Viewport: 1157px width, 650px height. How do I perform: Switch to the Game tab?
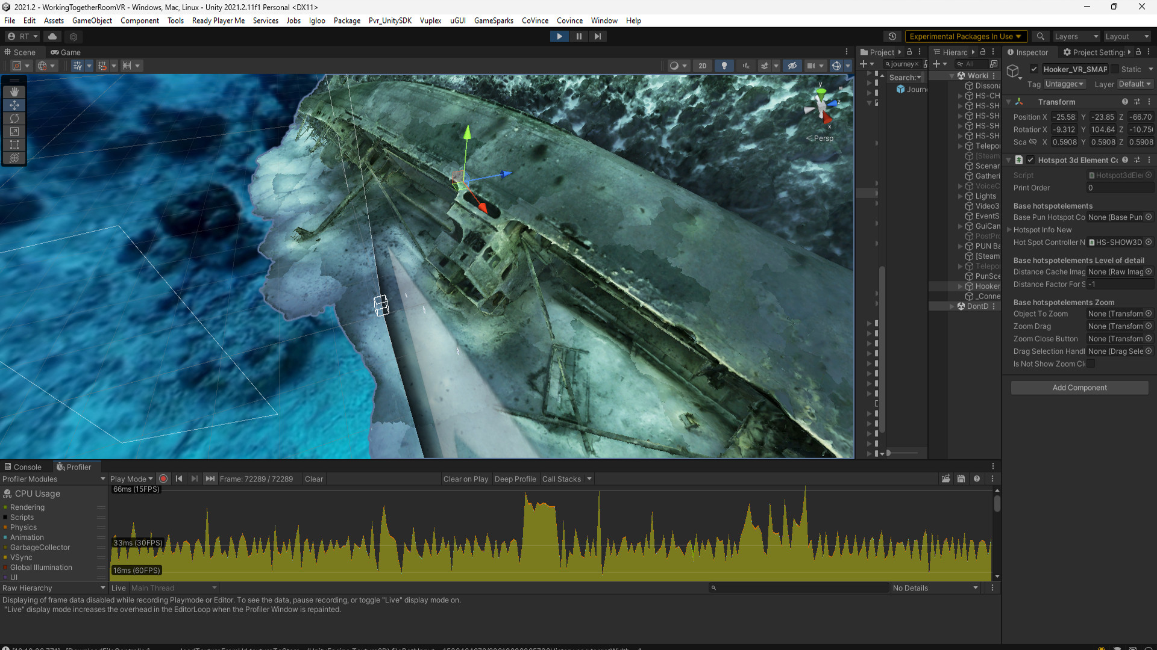coord(66,52)
